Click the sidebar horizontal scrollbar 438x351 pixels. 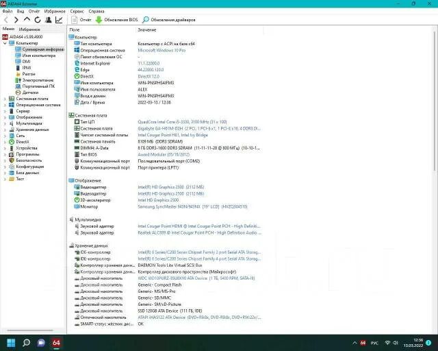pos(30,330)
